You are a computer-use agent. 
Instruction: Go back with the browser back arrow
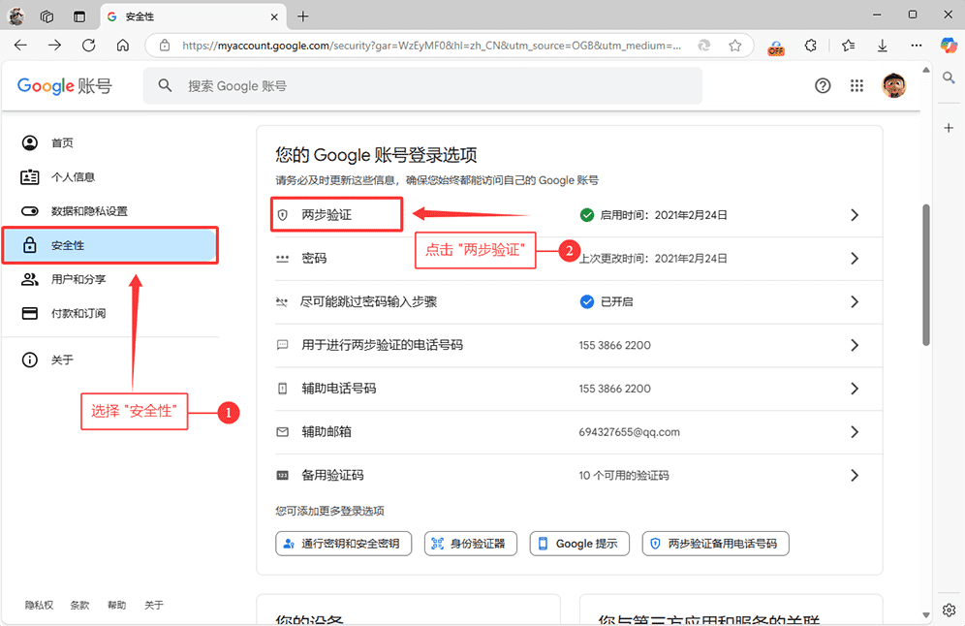tap(21, 45)
